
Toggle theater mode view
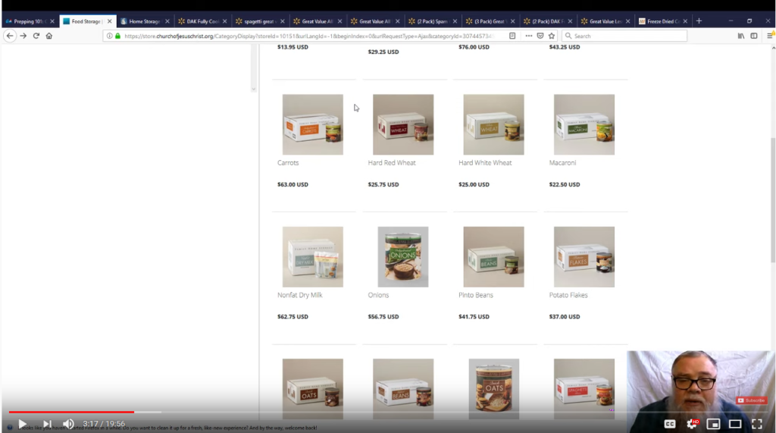tap(734, 424)
